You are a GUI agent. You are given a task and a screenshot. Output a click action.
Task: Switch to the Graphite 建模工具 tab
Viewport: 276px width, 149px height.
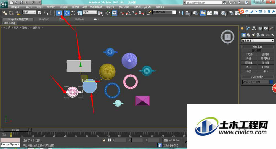18,19
